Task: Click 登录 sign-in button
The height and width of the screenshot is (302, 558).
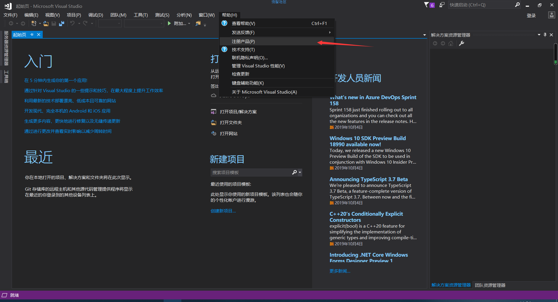Action: coord(531,15)
